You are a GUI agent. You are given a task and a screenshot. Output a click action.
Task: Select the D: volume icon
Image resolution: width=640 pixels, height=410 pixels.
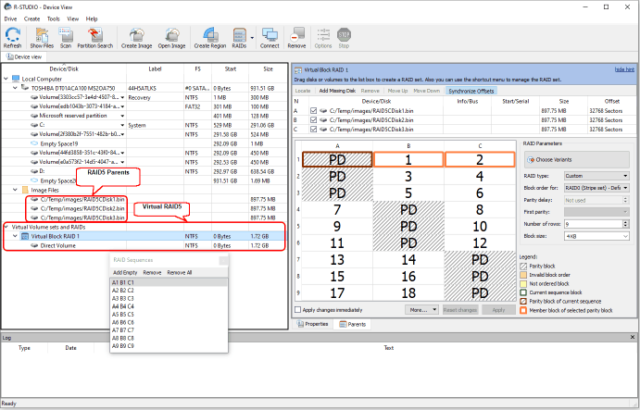[x=34, y=171]
